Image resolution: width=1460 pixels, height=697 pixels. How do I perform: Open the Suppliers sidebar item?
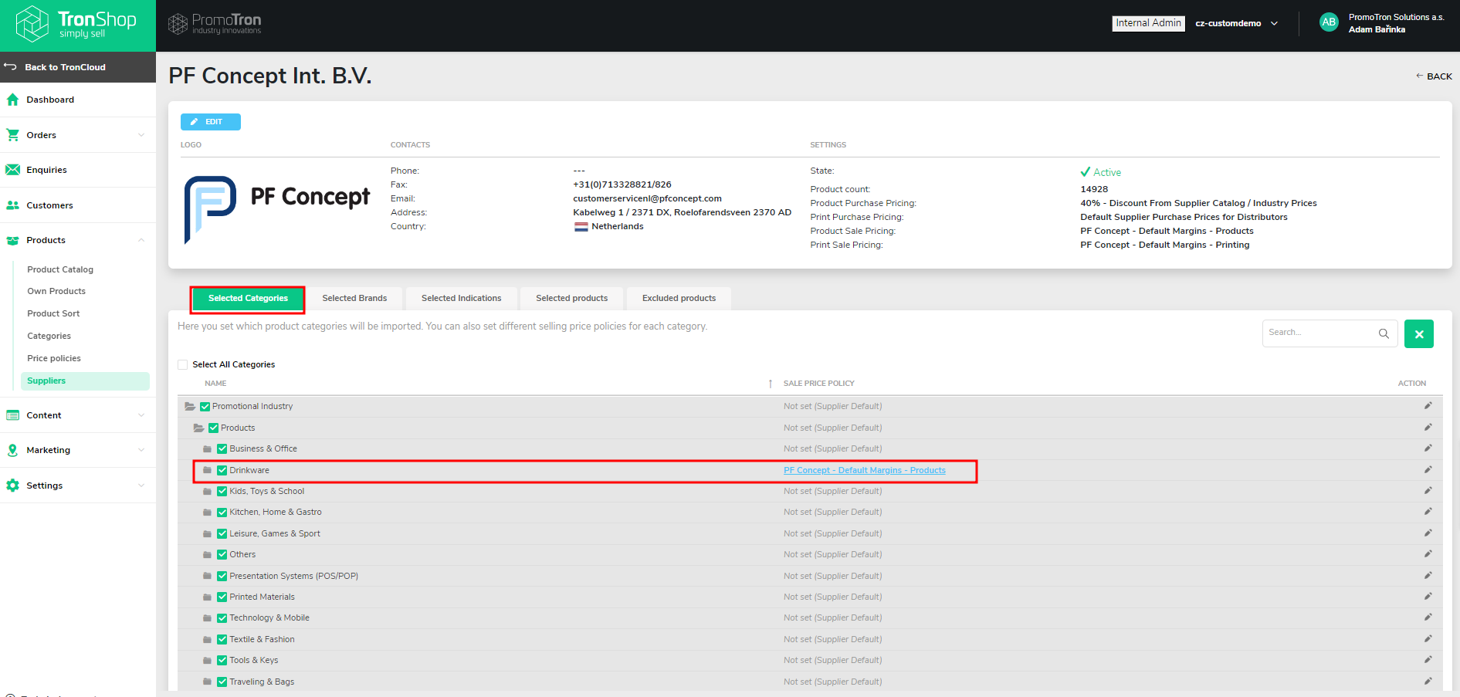coord(85,381)
